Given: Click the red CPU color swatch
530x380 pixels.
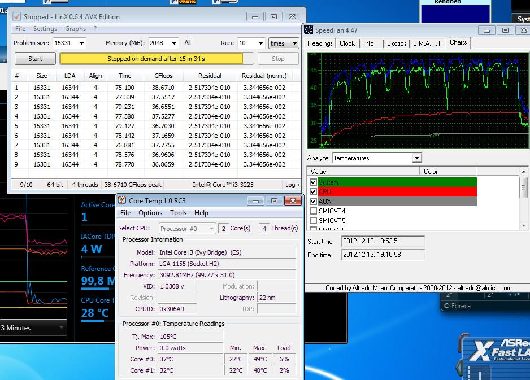Looking at the screenshot, I should (397, 191).
